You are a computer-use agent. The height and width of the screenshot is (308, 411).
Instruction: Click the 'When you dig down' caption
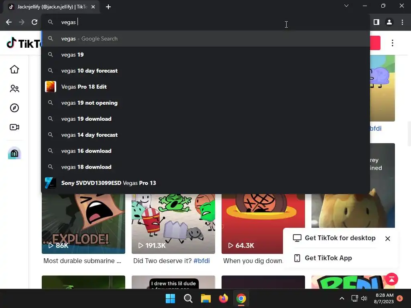coord(253,261)
